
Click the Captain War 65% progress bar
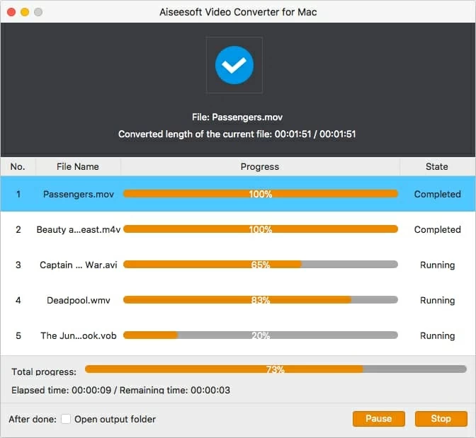point(260,265)
